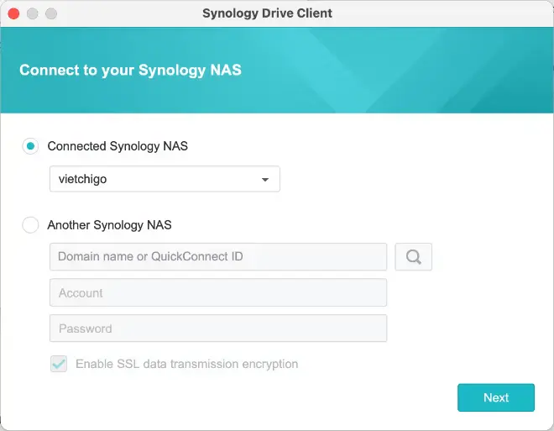This screenshot has height=431, width=554.
Task: Select the vietchigo text in the combo box
Action: coord(82,179)
